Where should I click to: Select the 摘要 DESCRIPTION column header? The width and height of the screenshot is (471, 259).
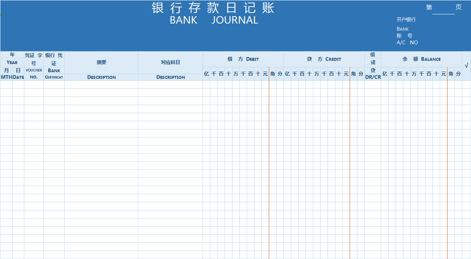click(x=101, y=62)
